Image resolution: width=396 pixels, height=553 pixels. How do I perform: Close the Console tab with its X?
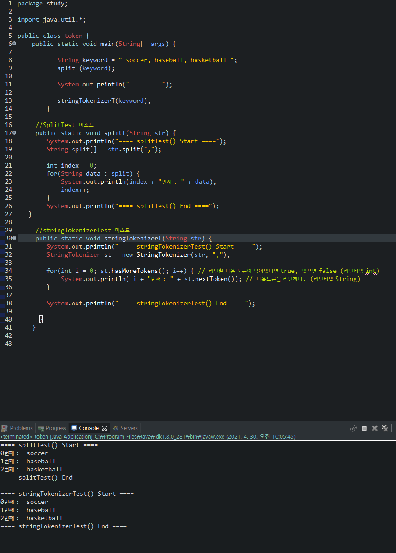tap(105, 428)
